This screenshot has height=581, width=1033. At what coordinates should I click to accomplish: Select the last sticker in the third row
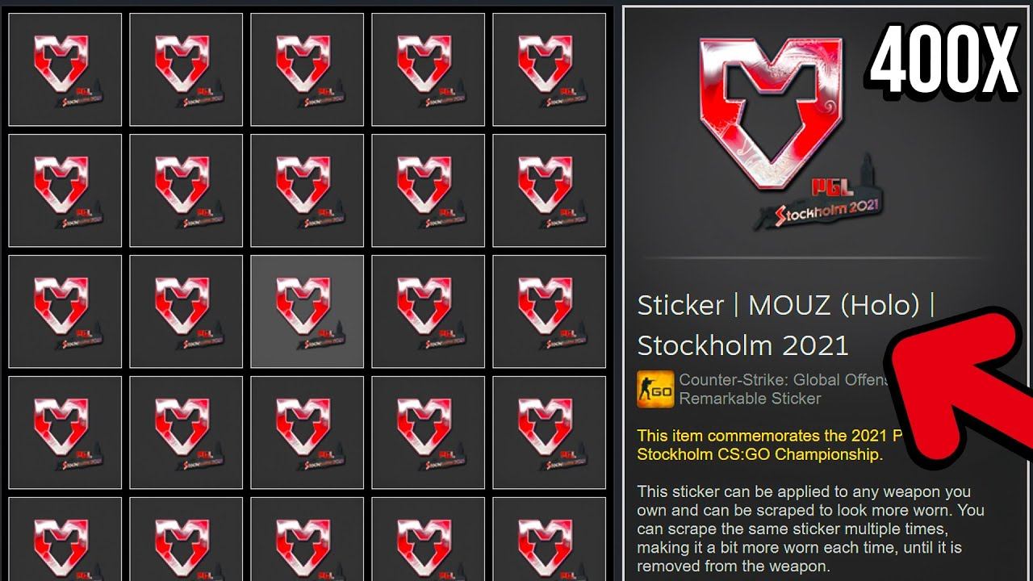pos(549,311)
